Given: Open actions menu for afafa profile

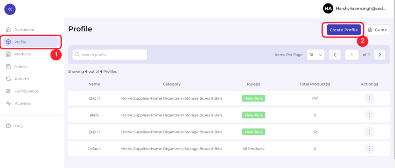Looking at the screenshot, I should tap(369, 115).
